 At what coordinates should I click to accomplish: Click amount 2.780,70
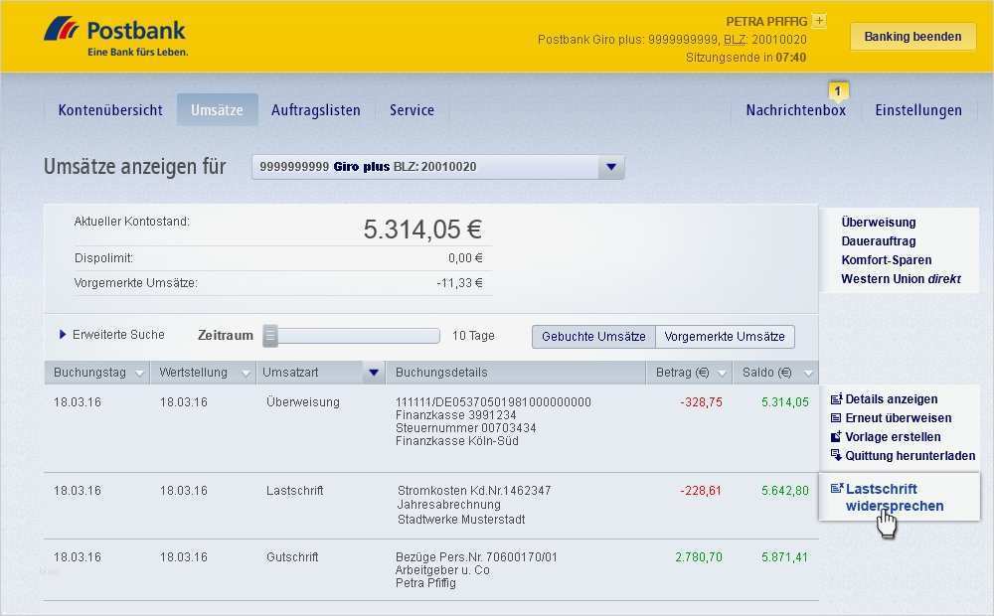click(699, 557)
